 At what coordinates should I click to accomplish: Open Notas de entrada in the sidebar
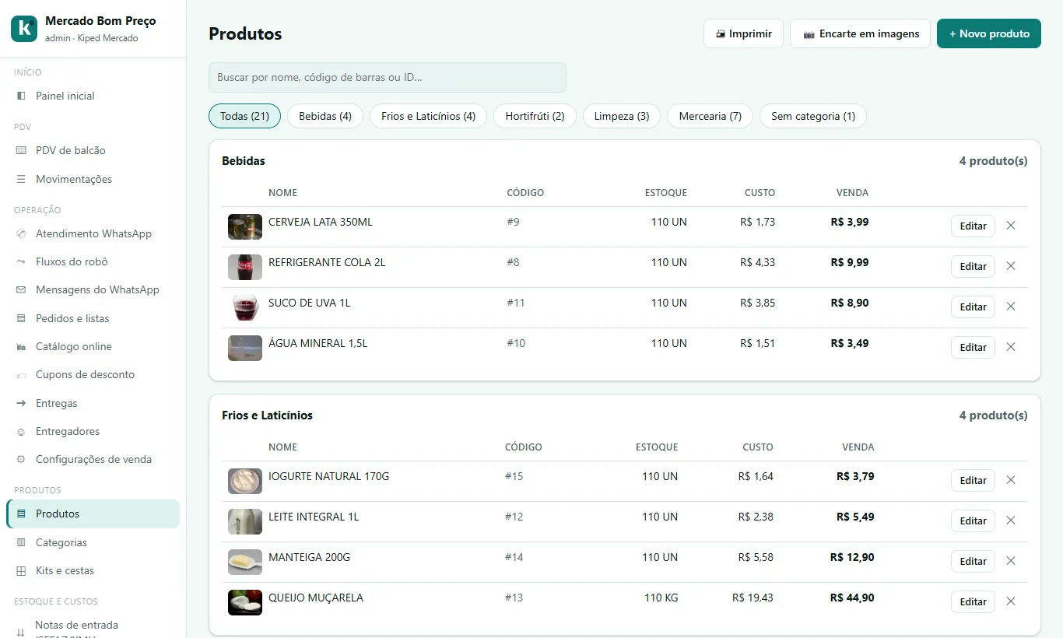point(93,629)
